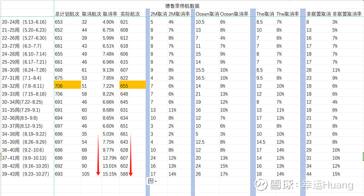The width and height of the screenshot is (364, 196).
Task: Click row label 34-38周 (8.19-9.22)
Action: (25, 134)
